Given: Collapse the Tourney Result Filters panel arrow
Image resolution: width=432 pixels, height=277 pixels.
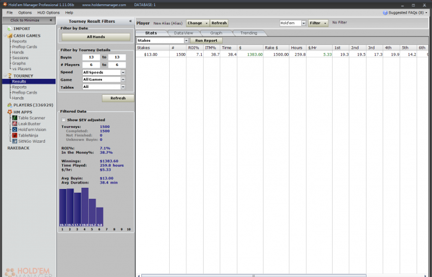Looking at the screenshot, I should [x=130, y=21].
